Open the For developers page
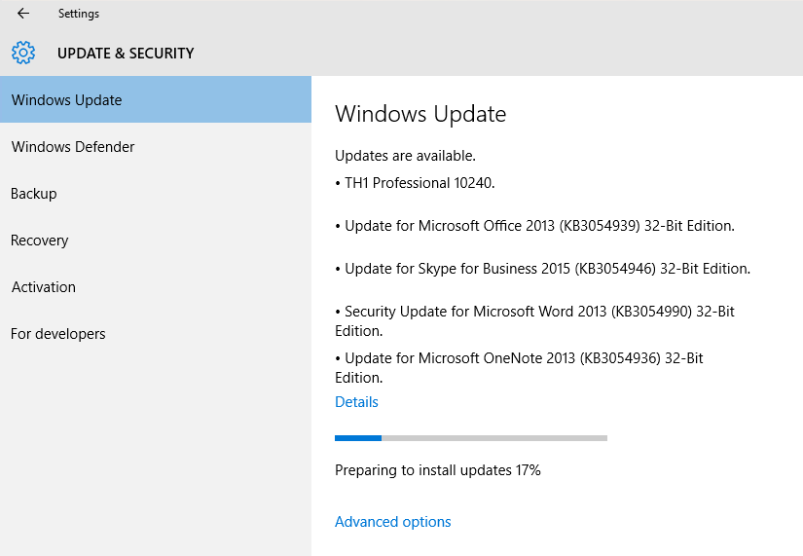 point(156,334)
